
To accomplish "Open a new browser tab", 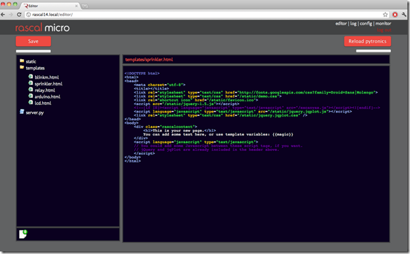I will [x=85, y=6].
